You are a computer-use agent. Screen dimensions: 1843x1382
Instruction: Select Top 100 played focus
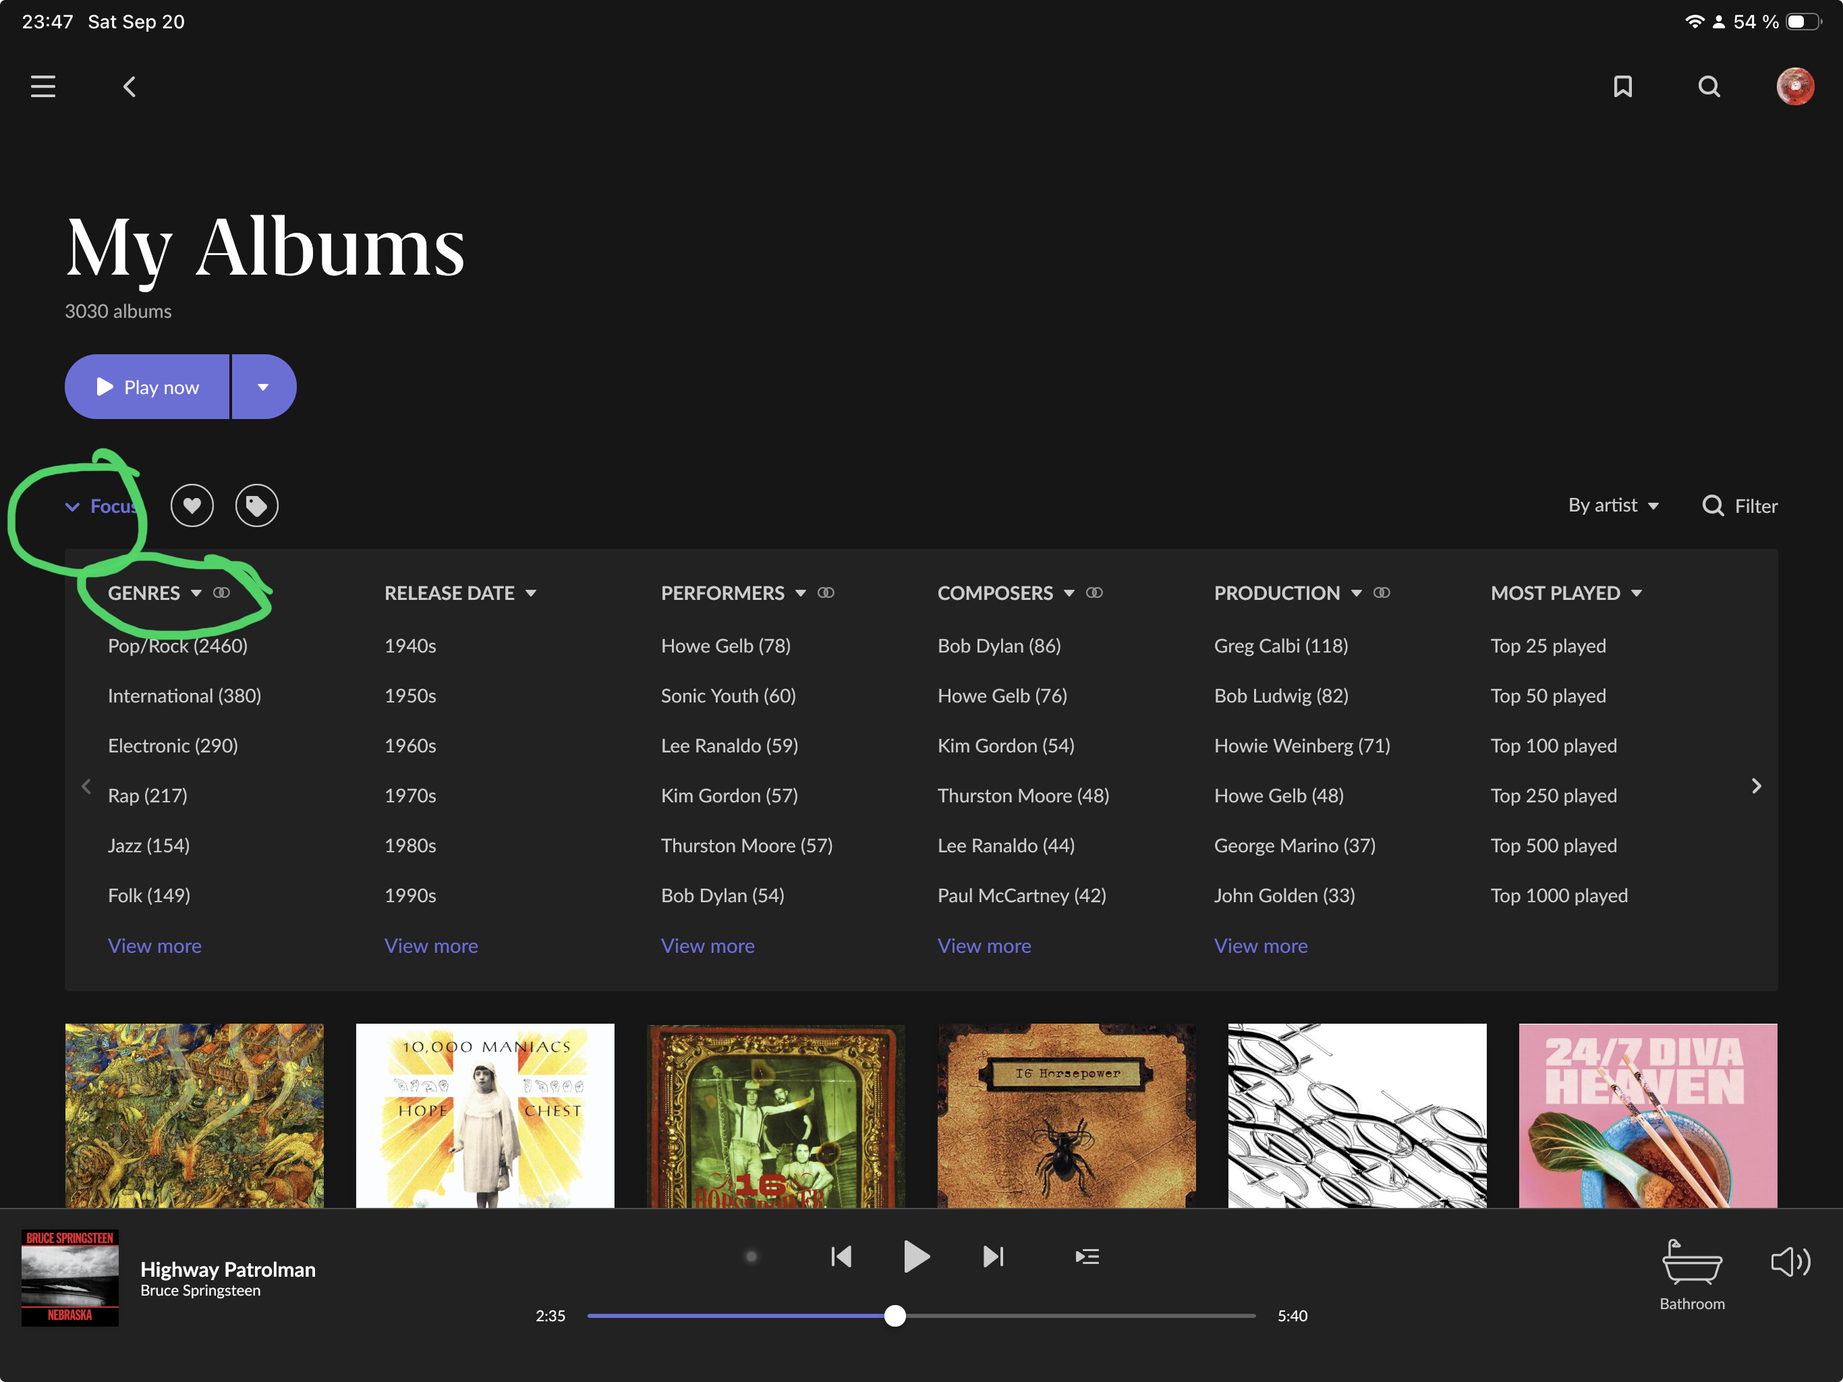point(1553,746)
